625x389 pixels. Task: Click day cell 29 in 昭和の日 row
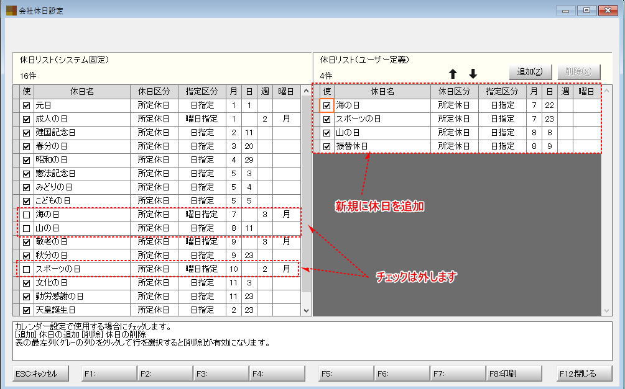249,160
